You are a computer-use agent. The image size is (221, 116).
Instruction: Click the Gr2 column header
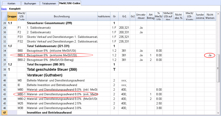133,16
